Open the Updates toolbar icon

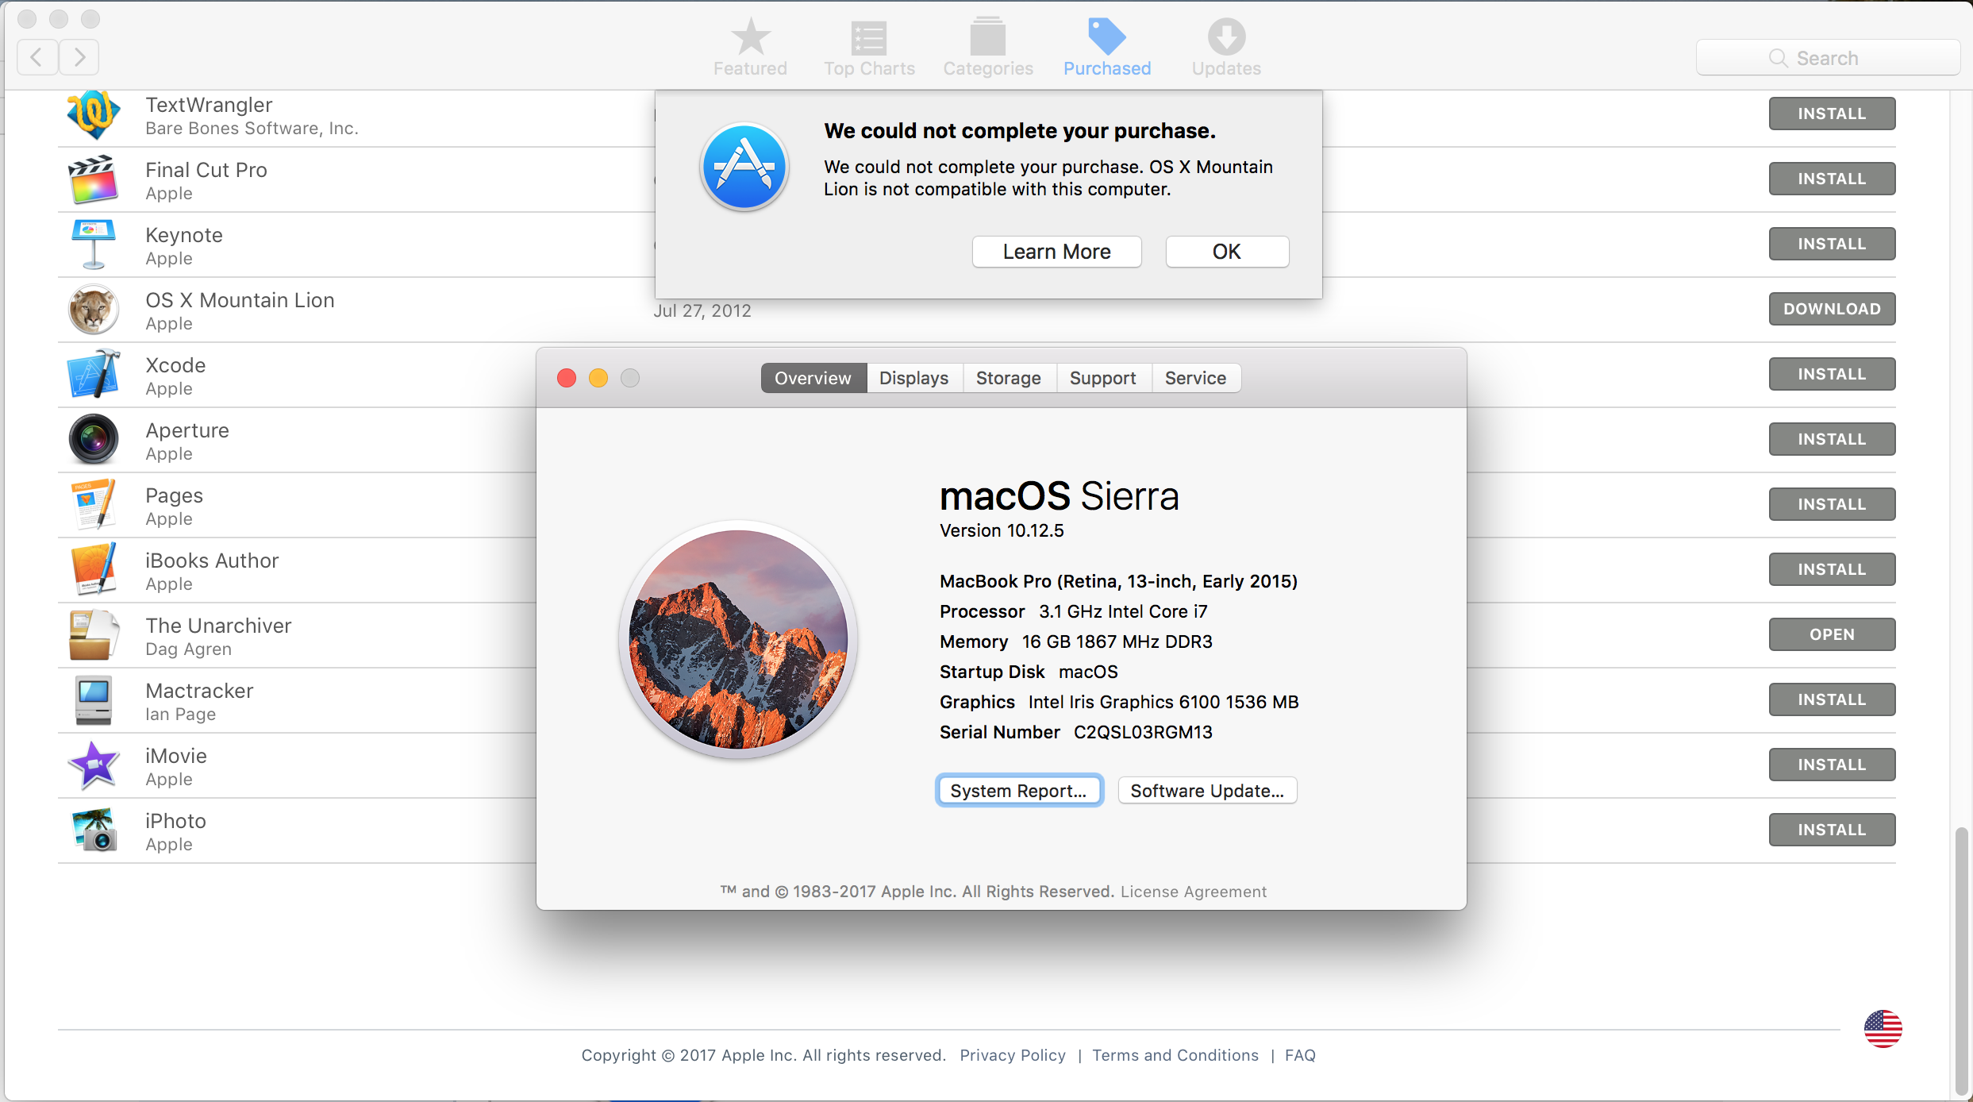coord(1225,38)
